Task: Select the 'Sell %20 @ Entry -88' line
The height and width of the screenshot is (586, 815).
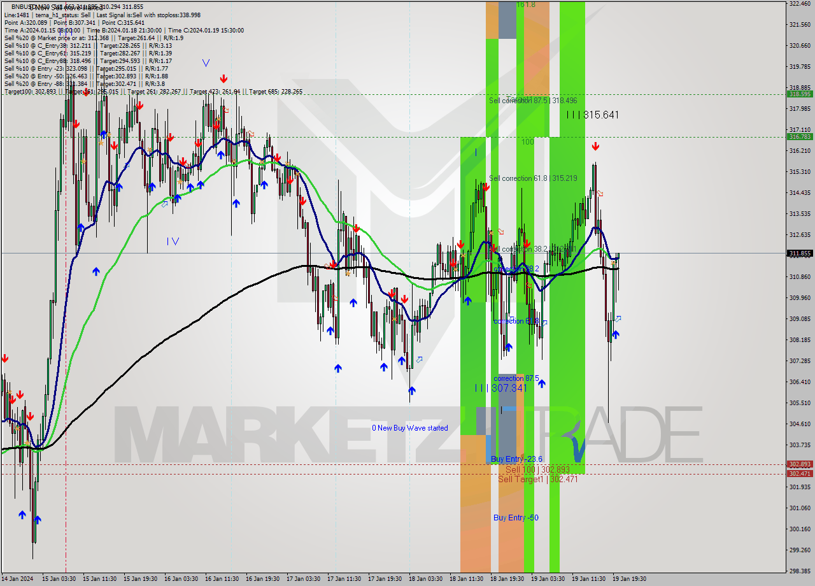Action: (x=84, y=83)
